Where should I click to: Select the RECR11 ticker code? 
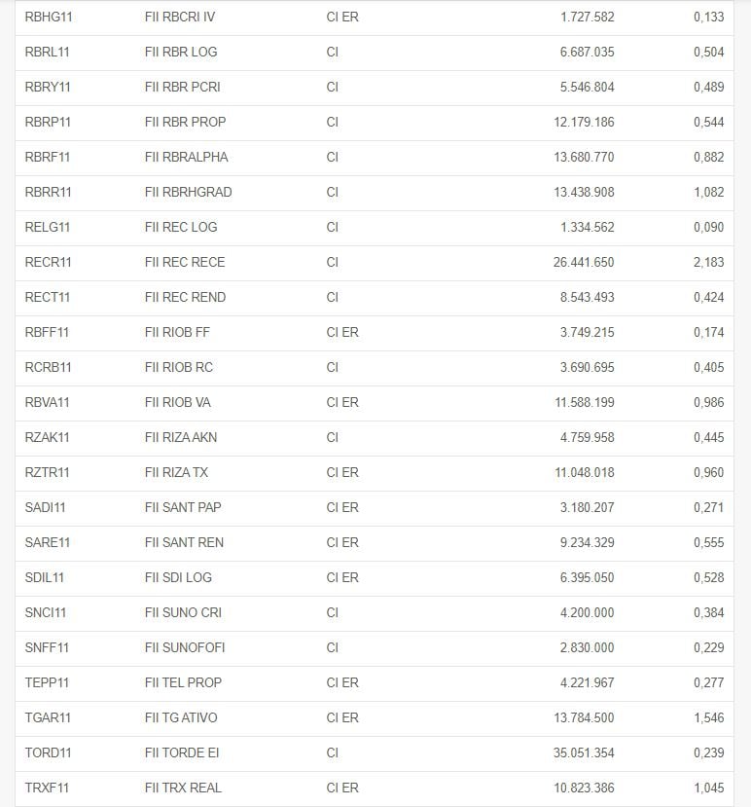click(48, 262)
